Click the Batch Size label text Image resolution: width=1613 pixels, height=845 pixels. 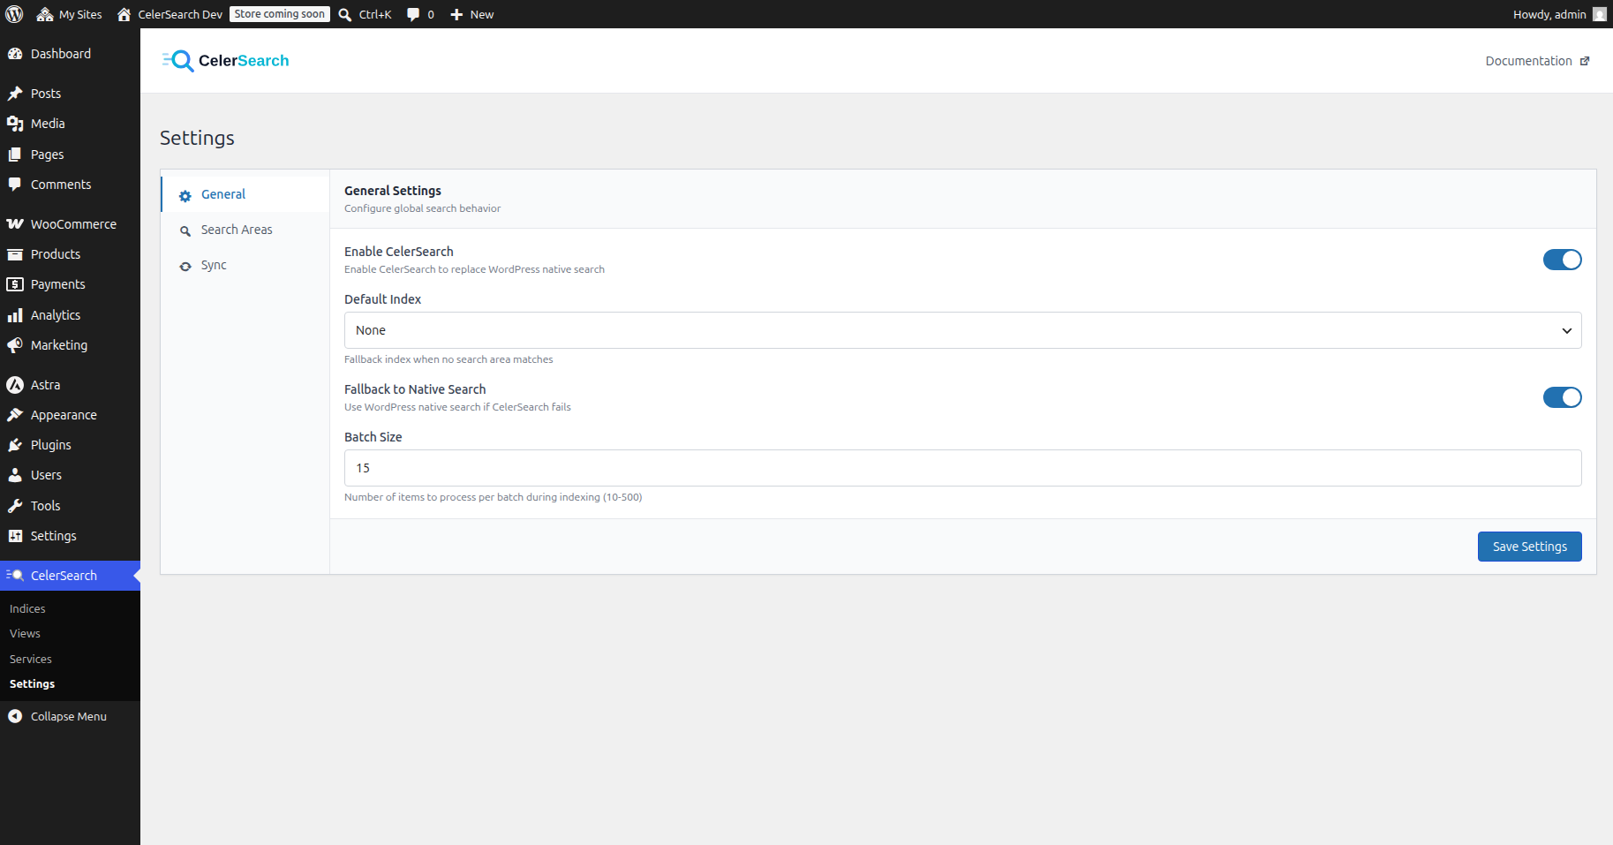pos(373,437)
